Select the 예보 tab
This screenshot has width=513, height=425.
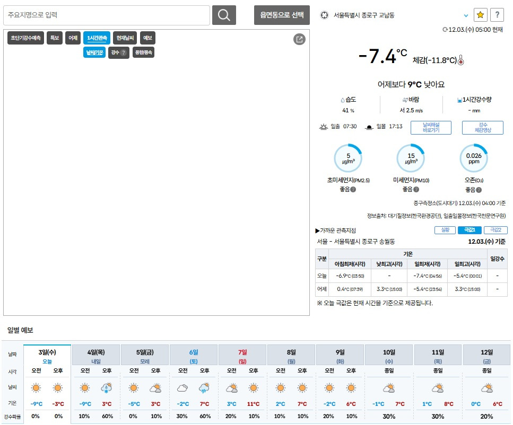coord(147,38)
